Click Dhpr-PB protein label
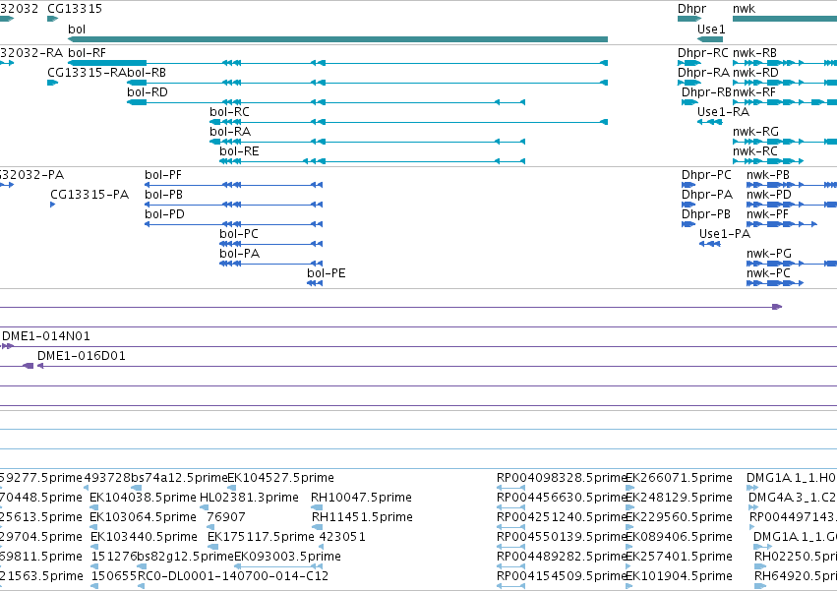Image resolution: width=837 pixels, height=591 pixels. pyautogui.click(x=705, y=214)
